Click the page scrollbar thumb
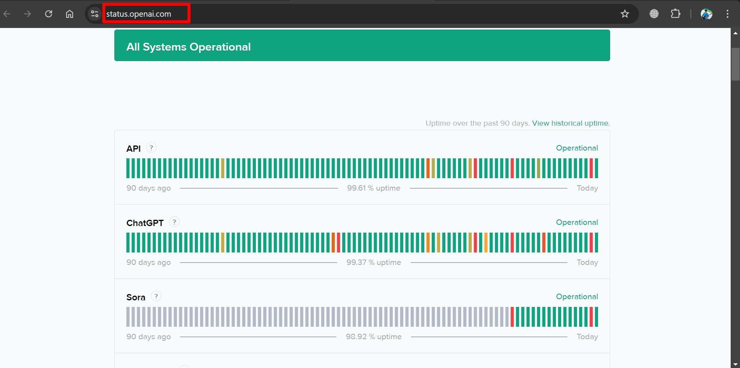 coord(735,64)
